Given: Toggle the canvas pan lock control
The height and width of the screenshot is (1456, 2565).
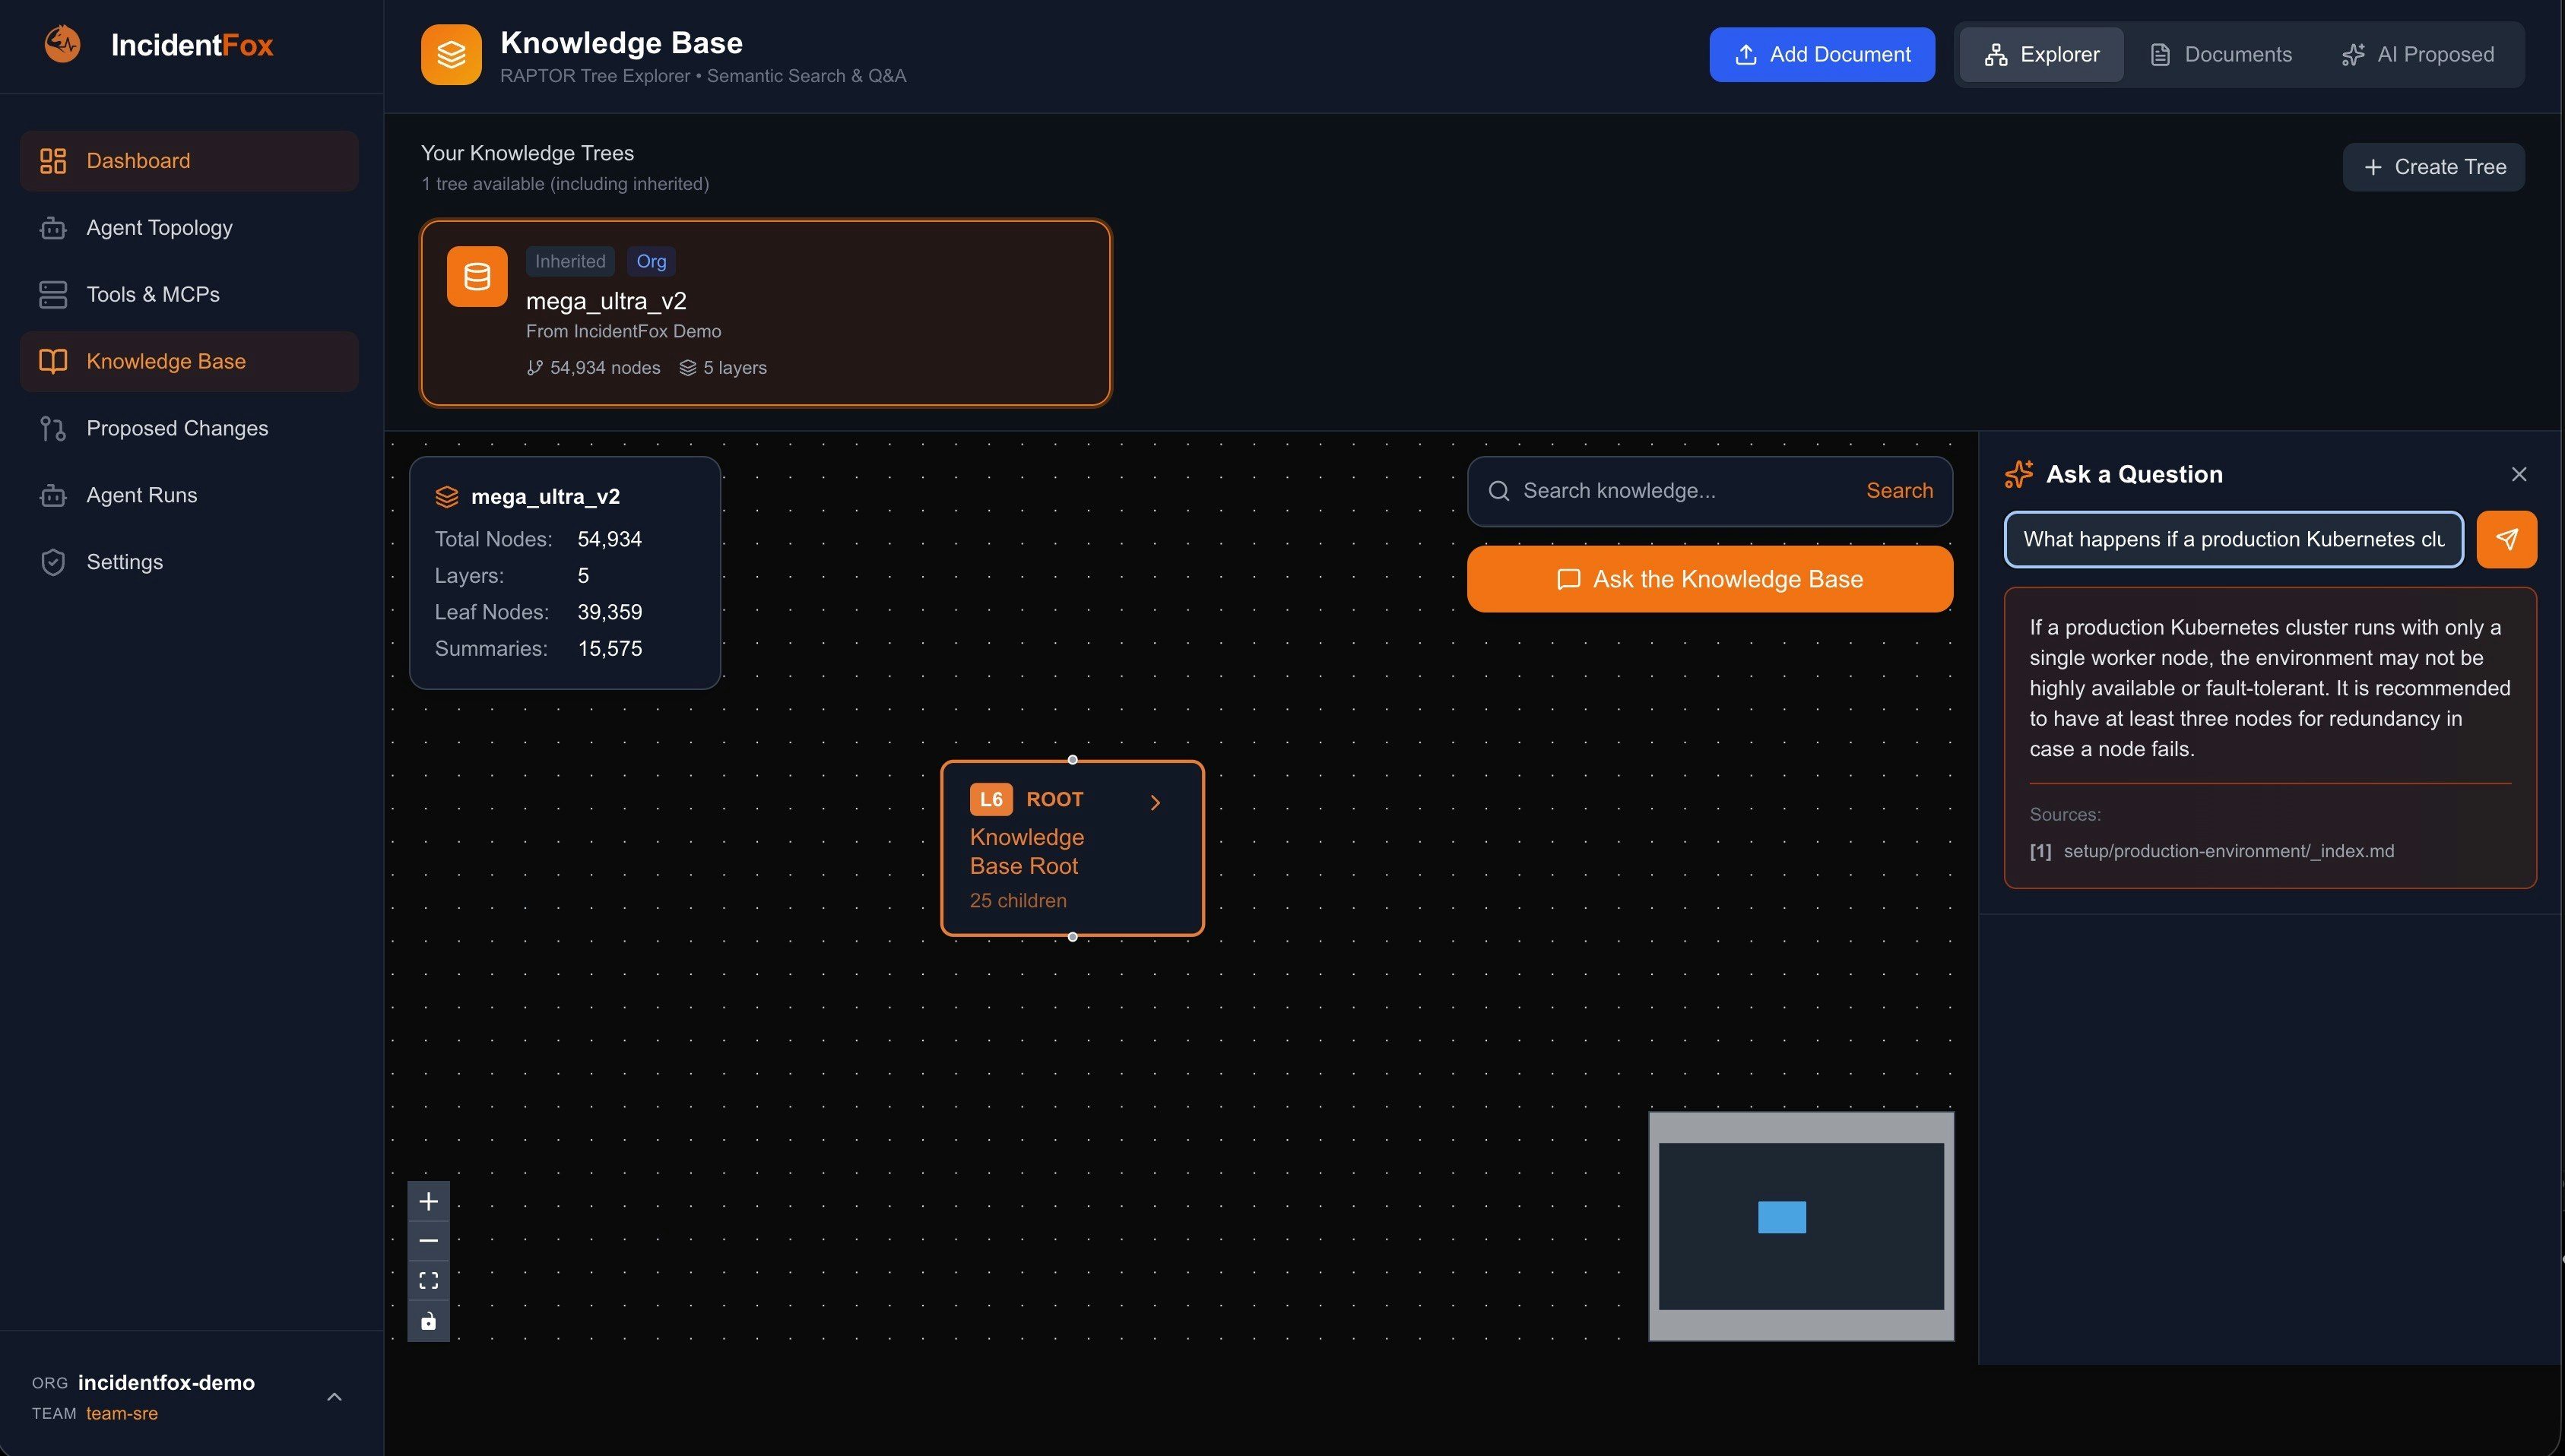Looking at the screenshot, I should [430, 1320].
